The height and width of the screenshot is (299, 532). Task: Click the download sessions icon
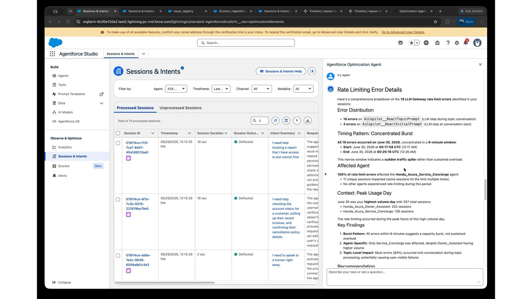pos(308,121)
